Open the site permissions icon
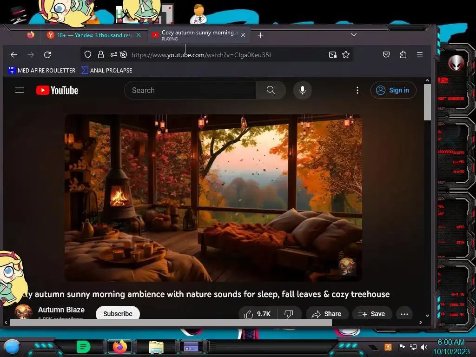Image resolution: width=476 pixels, height=357 pixels. pos(113,55)
